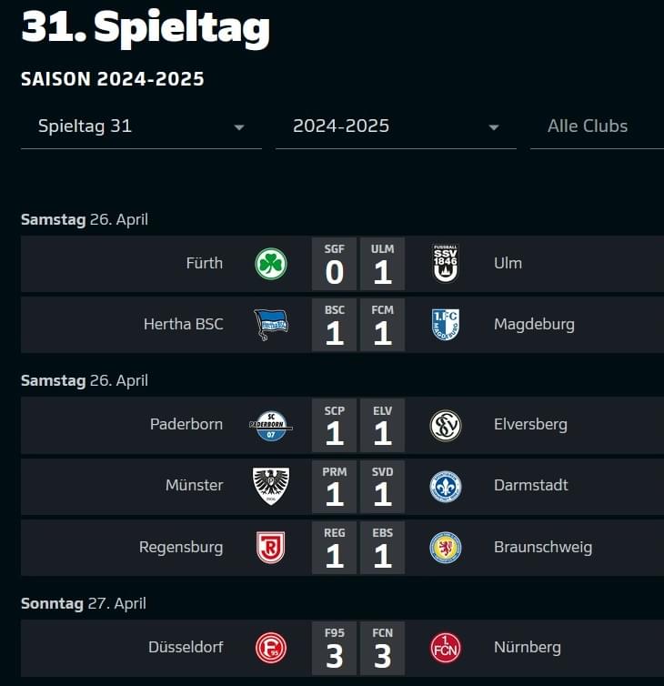Open the Paderborn vs Elversberg 1-1 score
The width and height of the screenshot is (664, 686).
[x=358, y=425]
